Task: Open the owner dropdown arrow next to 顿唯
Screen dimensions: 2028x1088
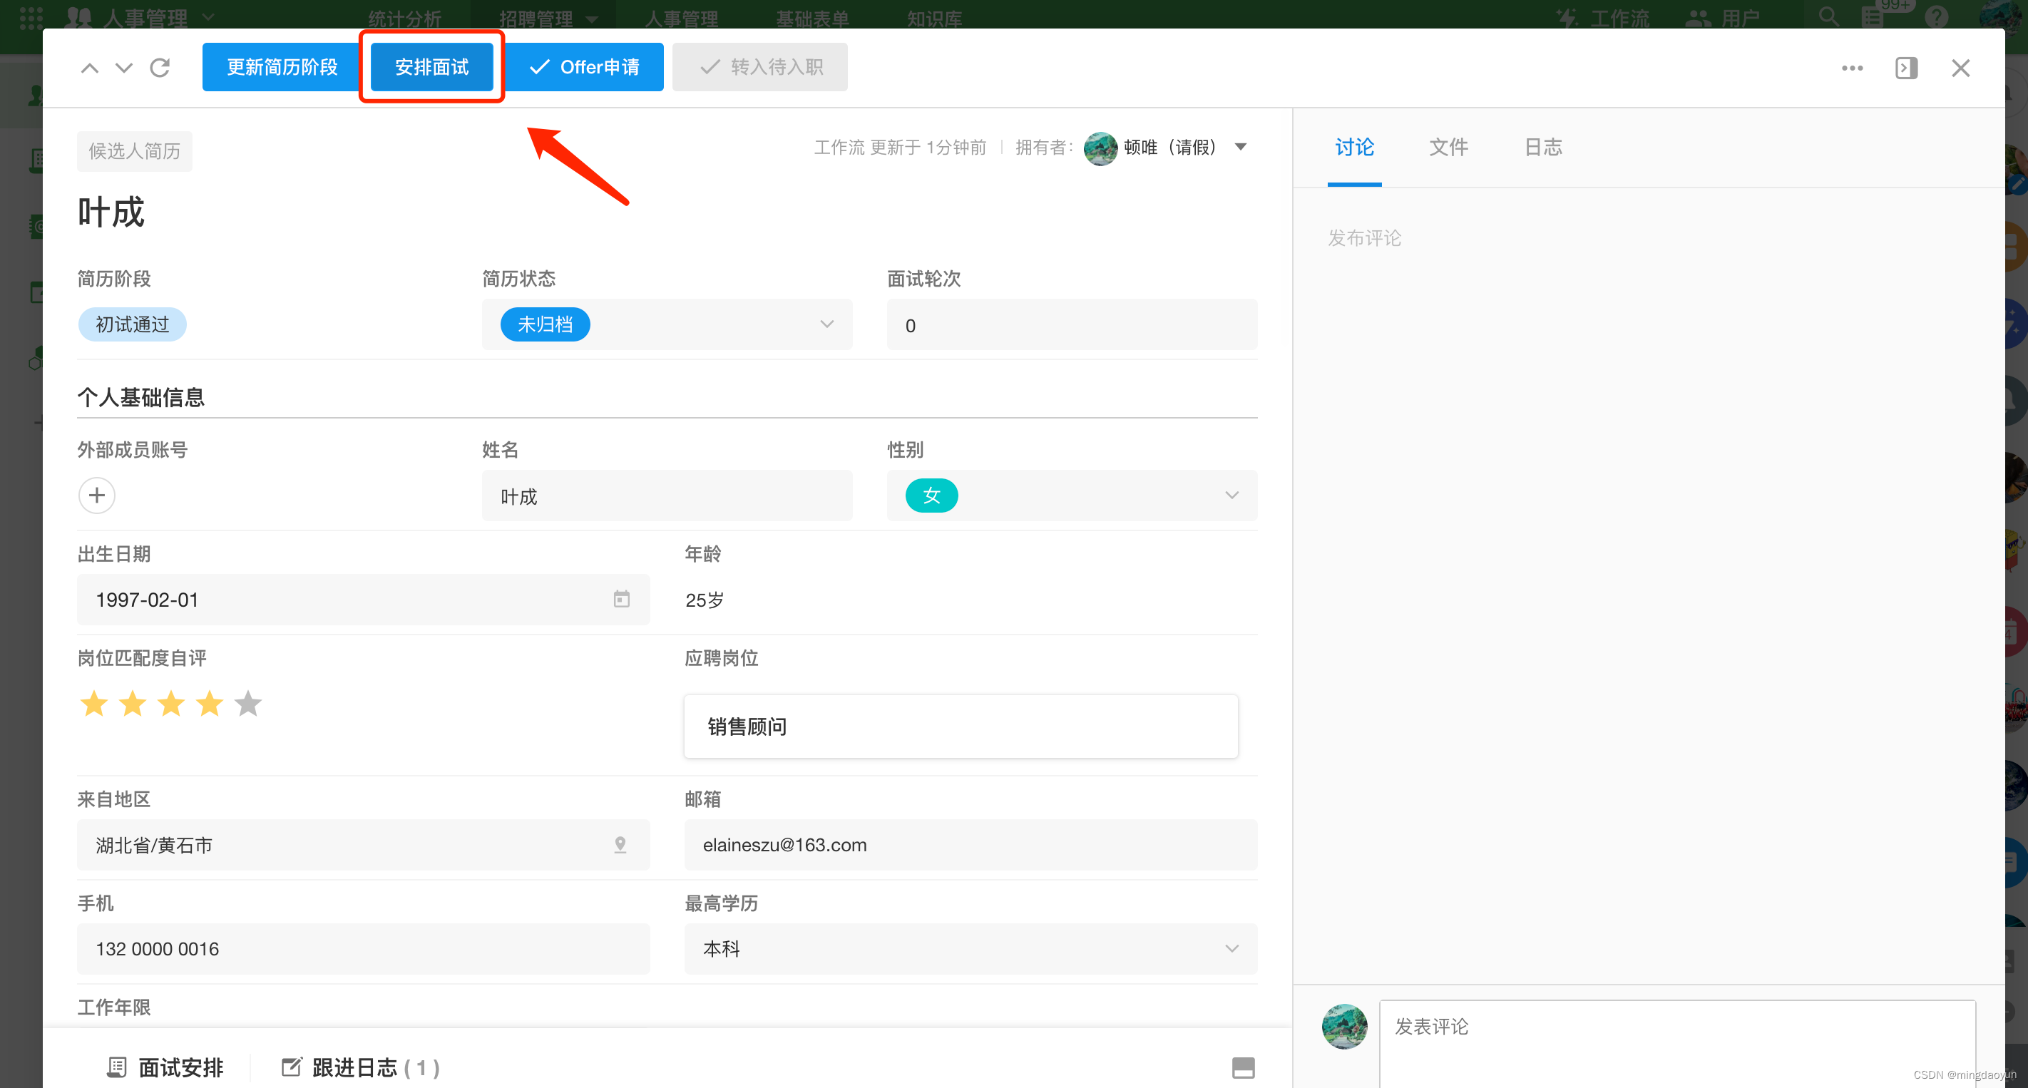Action: point(1241,147)
